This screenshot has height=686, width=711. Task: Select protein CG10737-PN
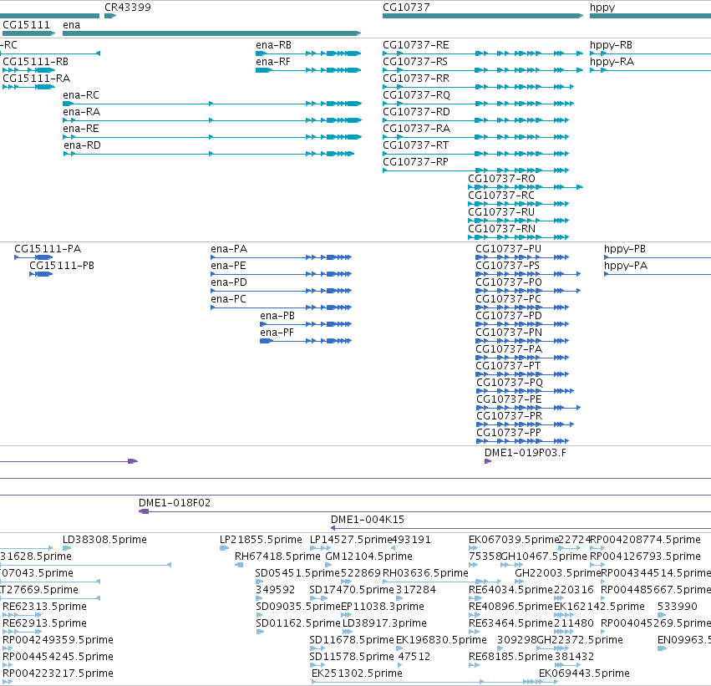(x=522, y=341)
